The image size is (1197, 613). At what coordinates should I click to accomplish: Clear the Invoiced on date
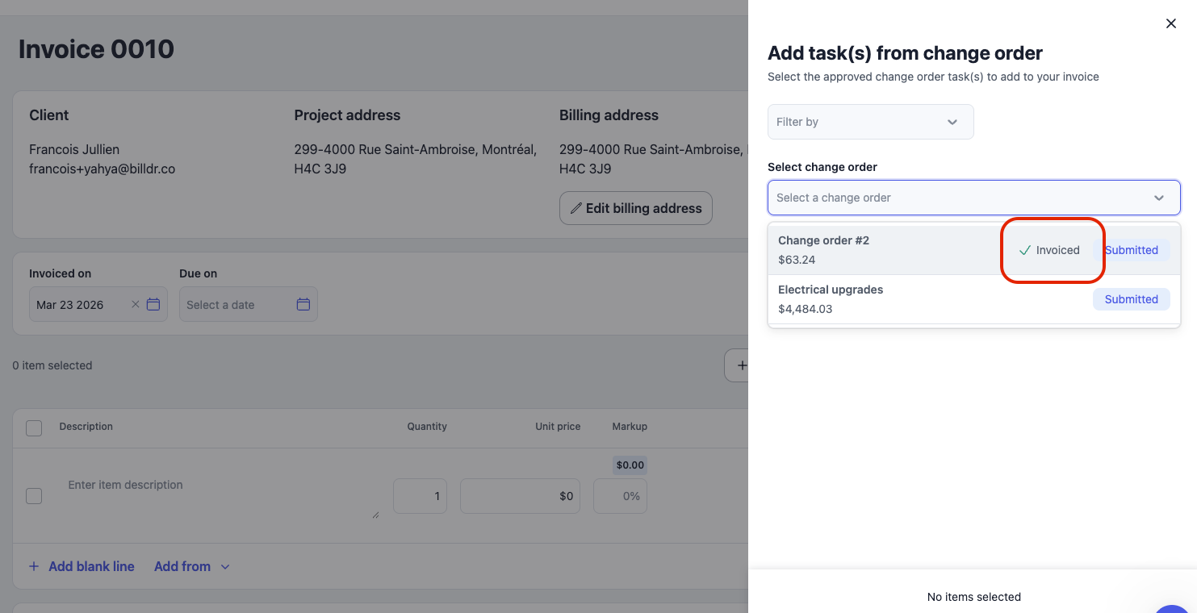[x=135, y=305]
